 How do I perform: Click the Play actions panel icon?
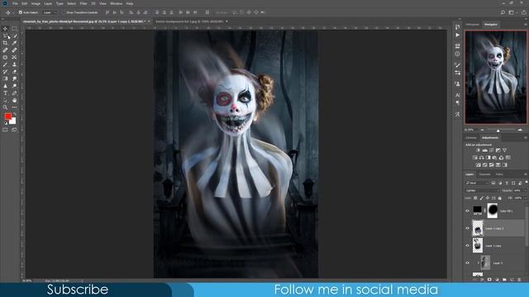(x=457, y=35)
